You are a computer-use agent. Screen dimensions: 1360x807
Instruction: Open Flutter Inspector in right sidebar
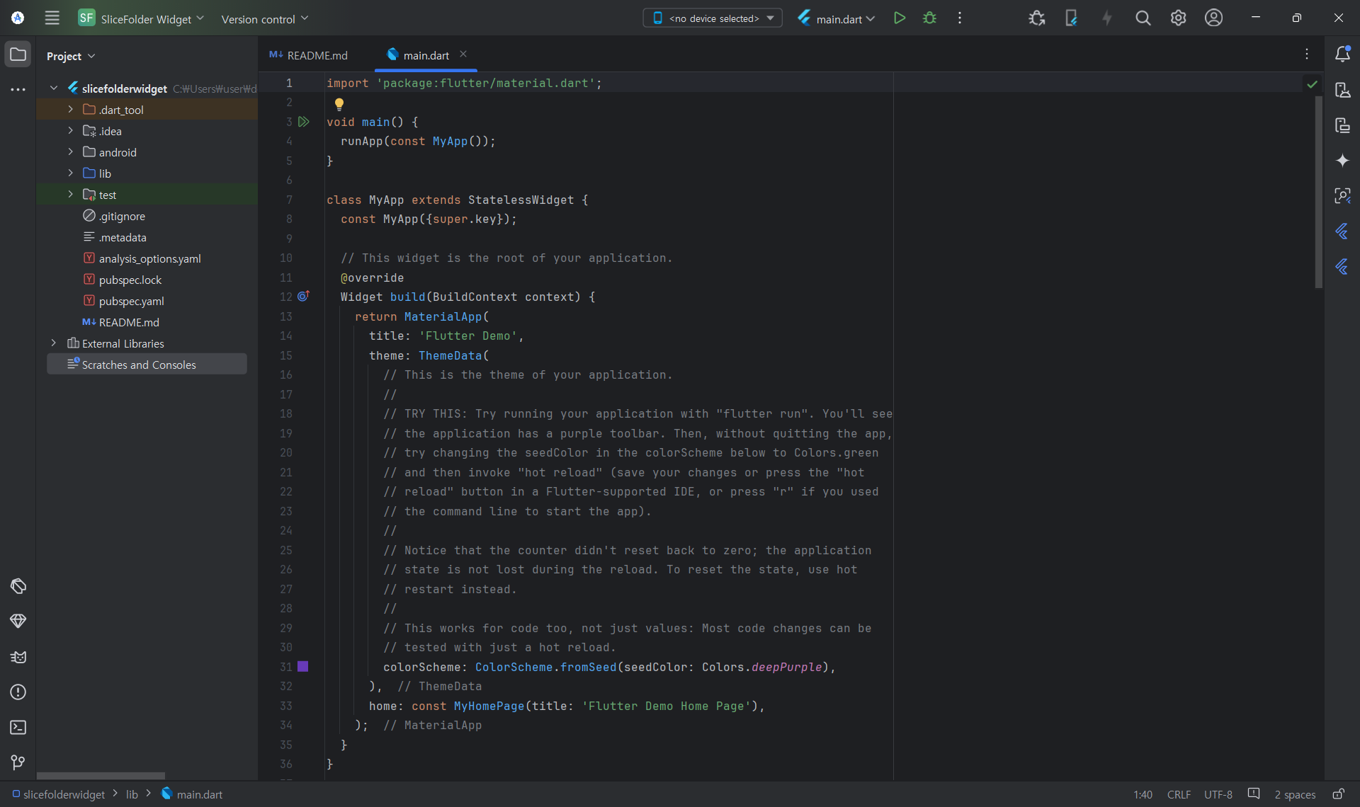[1342, 231]
